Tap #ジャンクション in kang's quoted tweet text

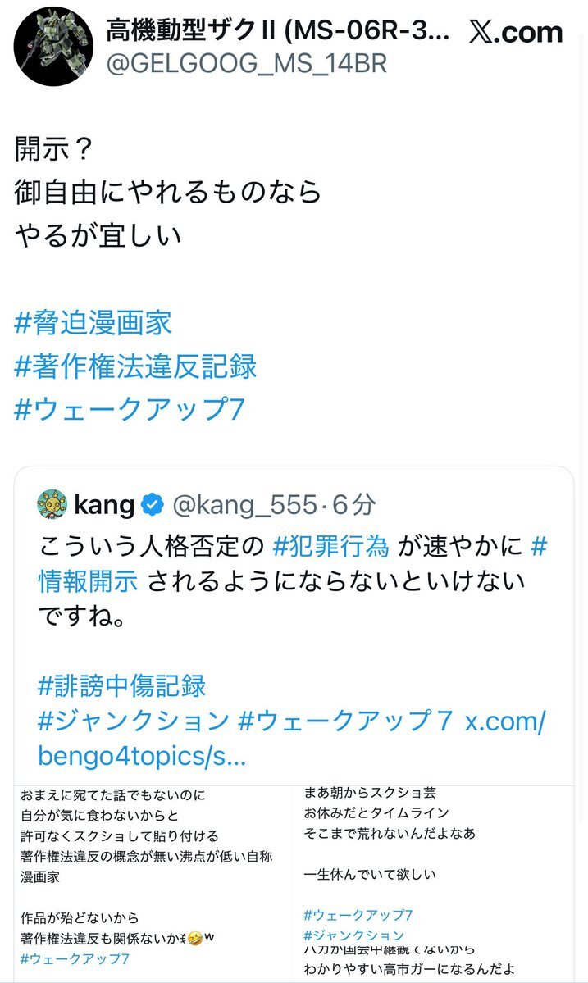tap(134, 721)
